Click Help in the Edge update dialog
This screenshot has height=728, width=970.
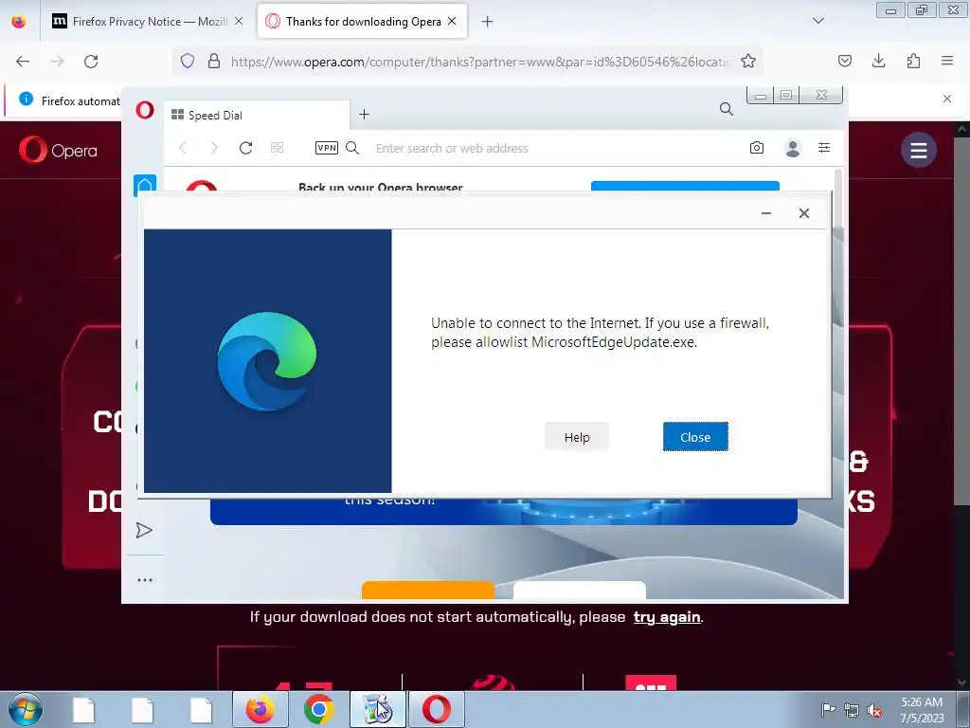[x=577, y=437]
